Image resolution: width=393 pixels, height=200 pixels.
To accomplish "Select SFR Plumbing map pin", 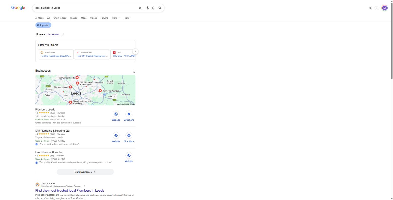I will [x=78, y=83].
